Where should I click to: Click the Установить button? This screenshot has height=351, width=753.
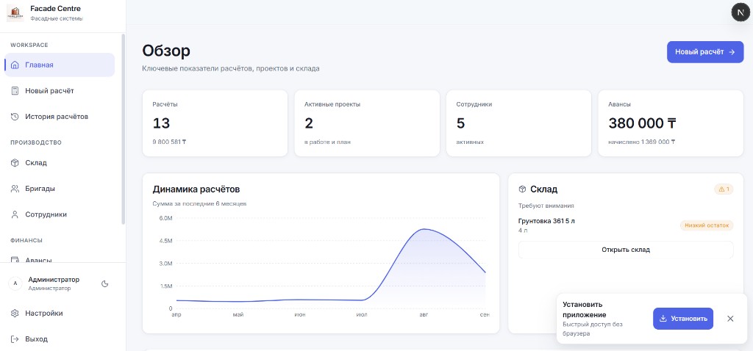tap(683, 319)
